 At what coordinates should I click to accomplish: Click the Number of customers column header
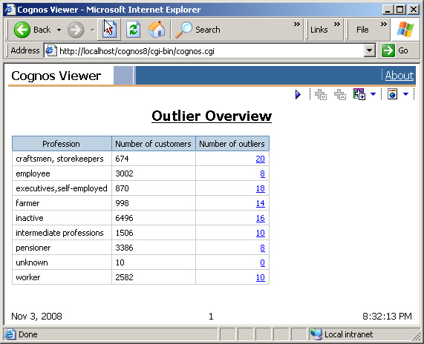coord(153,144)
